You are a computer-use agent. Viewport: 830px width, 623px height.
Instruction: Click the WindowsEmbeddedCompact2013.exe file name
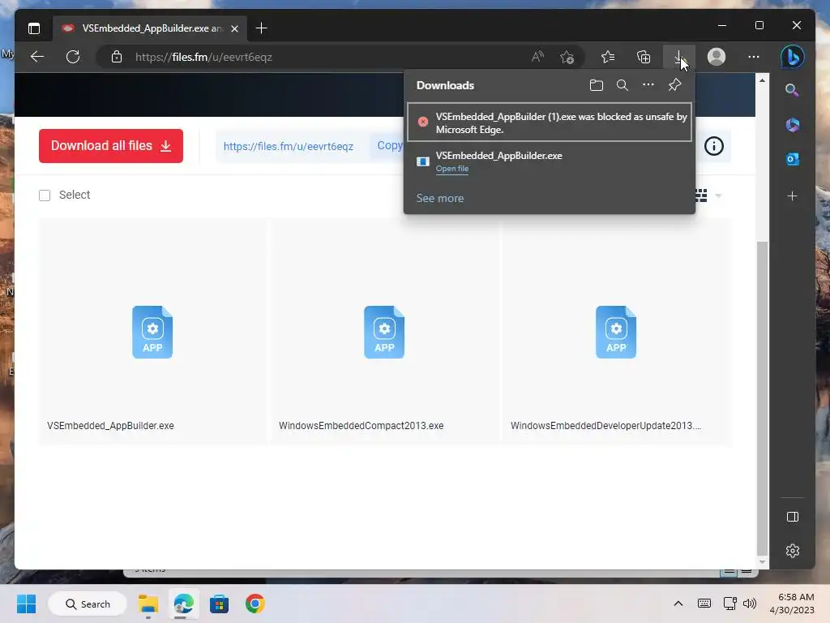[361, 425]
